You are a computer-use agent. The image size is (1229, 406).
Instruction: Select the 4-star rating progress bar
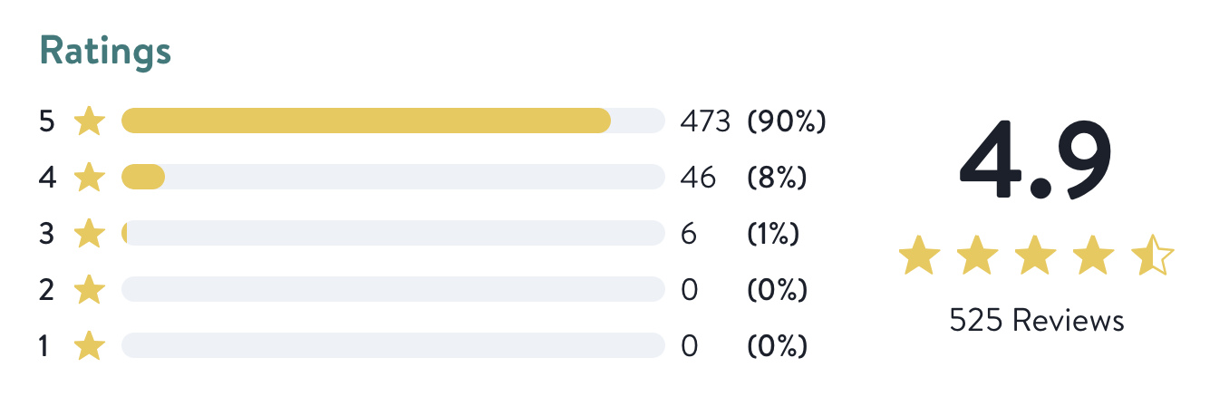(x=392, y=178)
